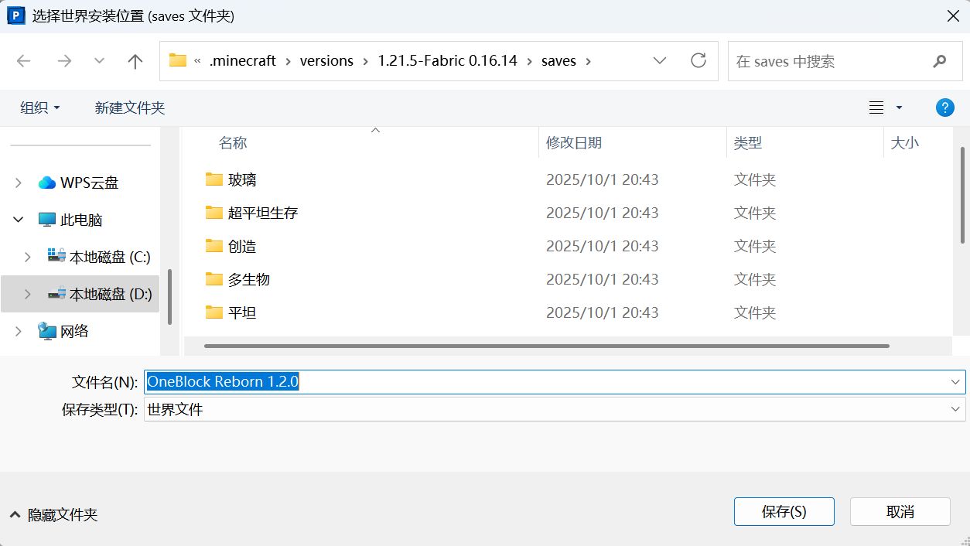Select 此电脑 in the navigation pane
Viewport: 970px width, 546px height.
81,220
